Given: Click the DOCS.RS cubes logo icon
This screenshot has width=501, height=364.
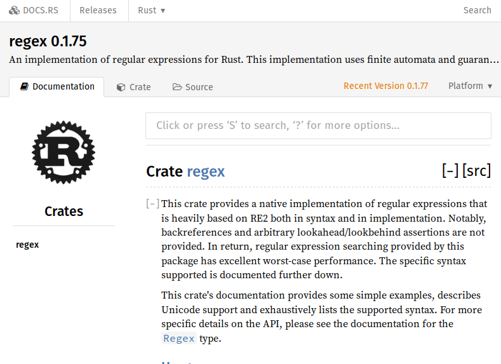Looking at the screenshot, I should (14, 11).
